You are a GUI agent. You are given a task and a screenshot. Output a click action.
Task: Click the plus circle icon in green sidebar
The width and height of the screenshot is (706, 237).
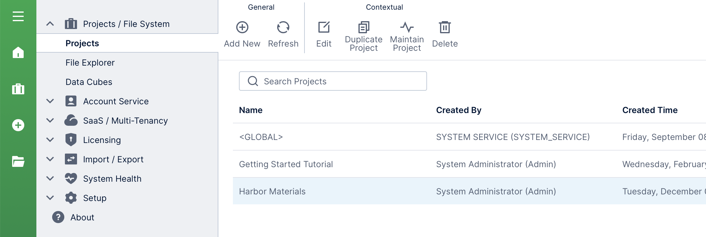click(18, 125)
